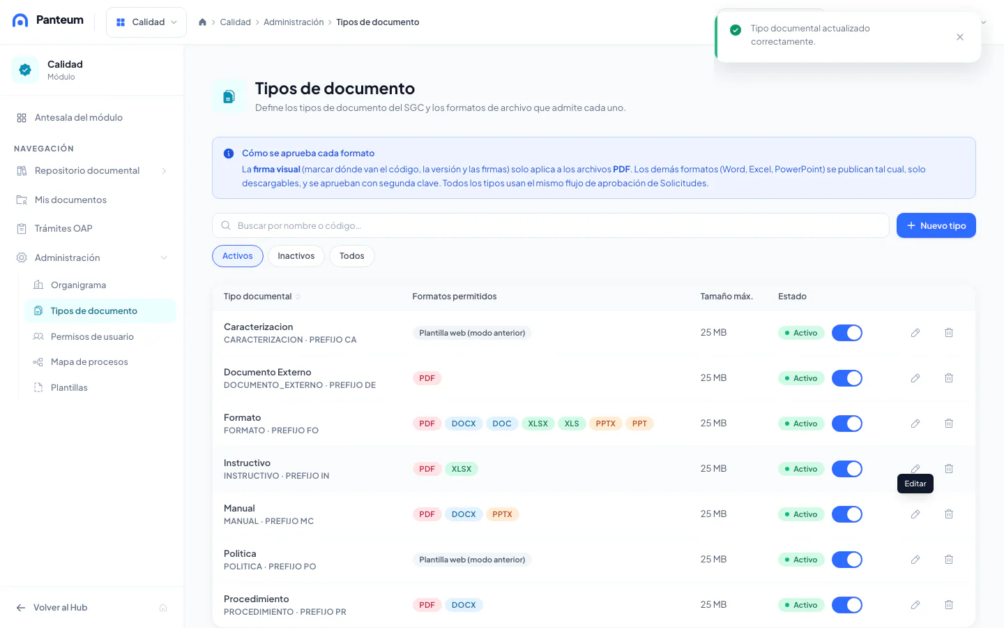Open Permisos de usuario page

100,337
